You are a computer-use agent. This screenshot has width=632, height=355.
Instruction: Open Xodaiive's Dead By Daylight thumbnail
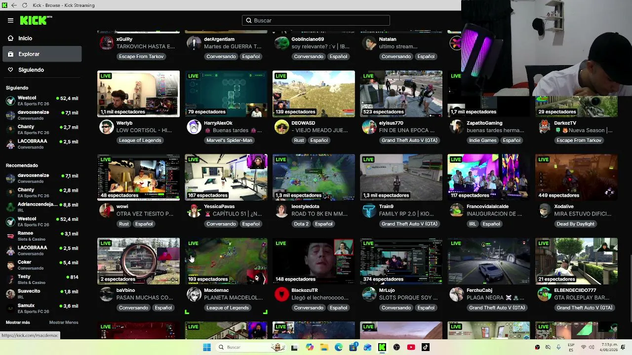pos(576,177)
